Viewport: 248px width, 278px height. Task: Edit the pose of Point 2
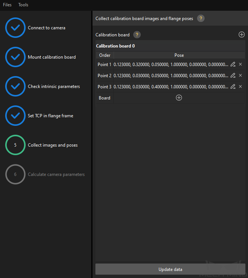[x=233, y=75]
